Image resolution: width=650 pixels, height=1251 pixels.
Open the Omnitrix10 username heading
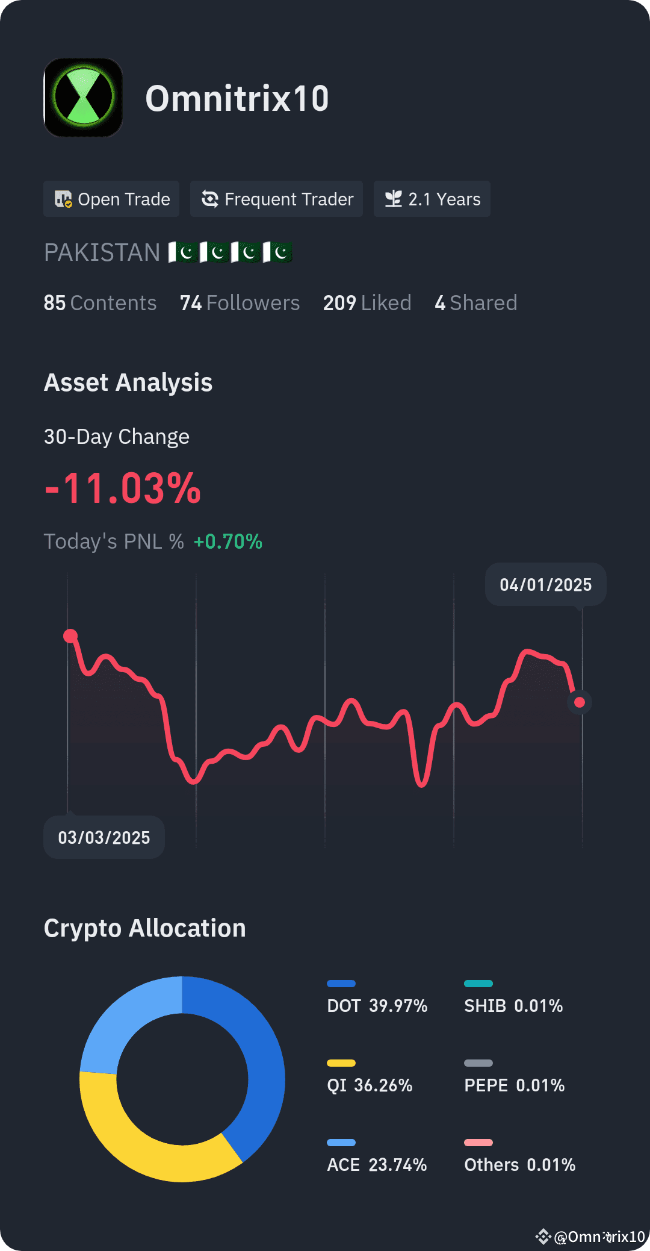[x=237, y=98]
